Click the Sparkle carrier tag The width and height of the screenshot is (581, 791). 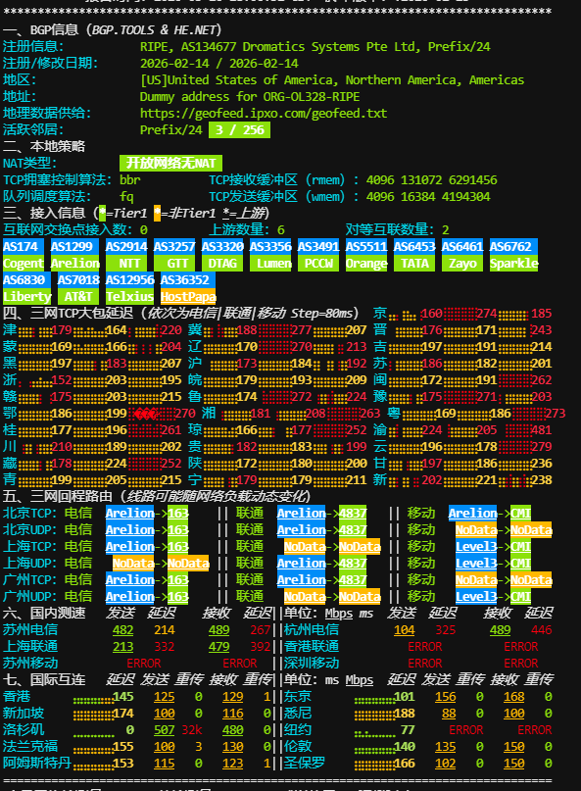514,264
